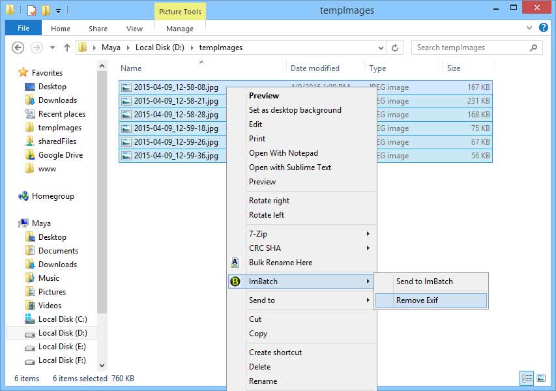Click the back navigation arrow
Image resolution: width=556 pixels, height=391 pixels.
[x=18, y=47]
